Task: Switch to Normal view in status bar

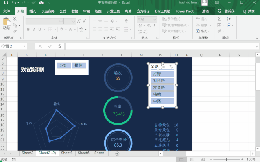Action: tap(181, 159)
